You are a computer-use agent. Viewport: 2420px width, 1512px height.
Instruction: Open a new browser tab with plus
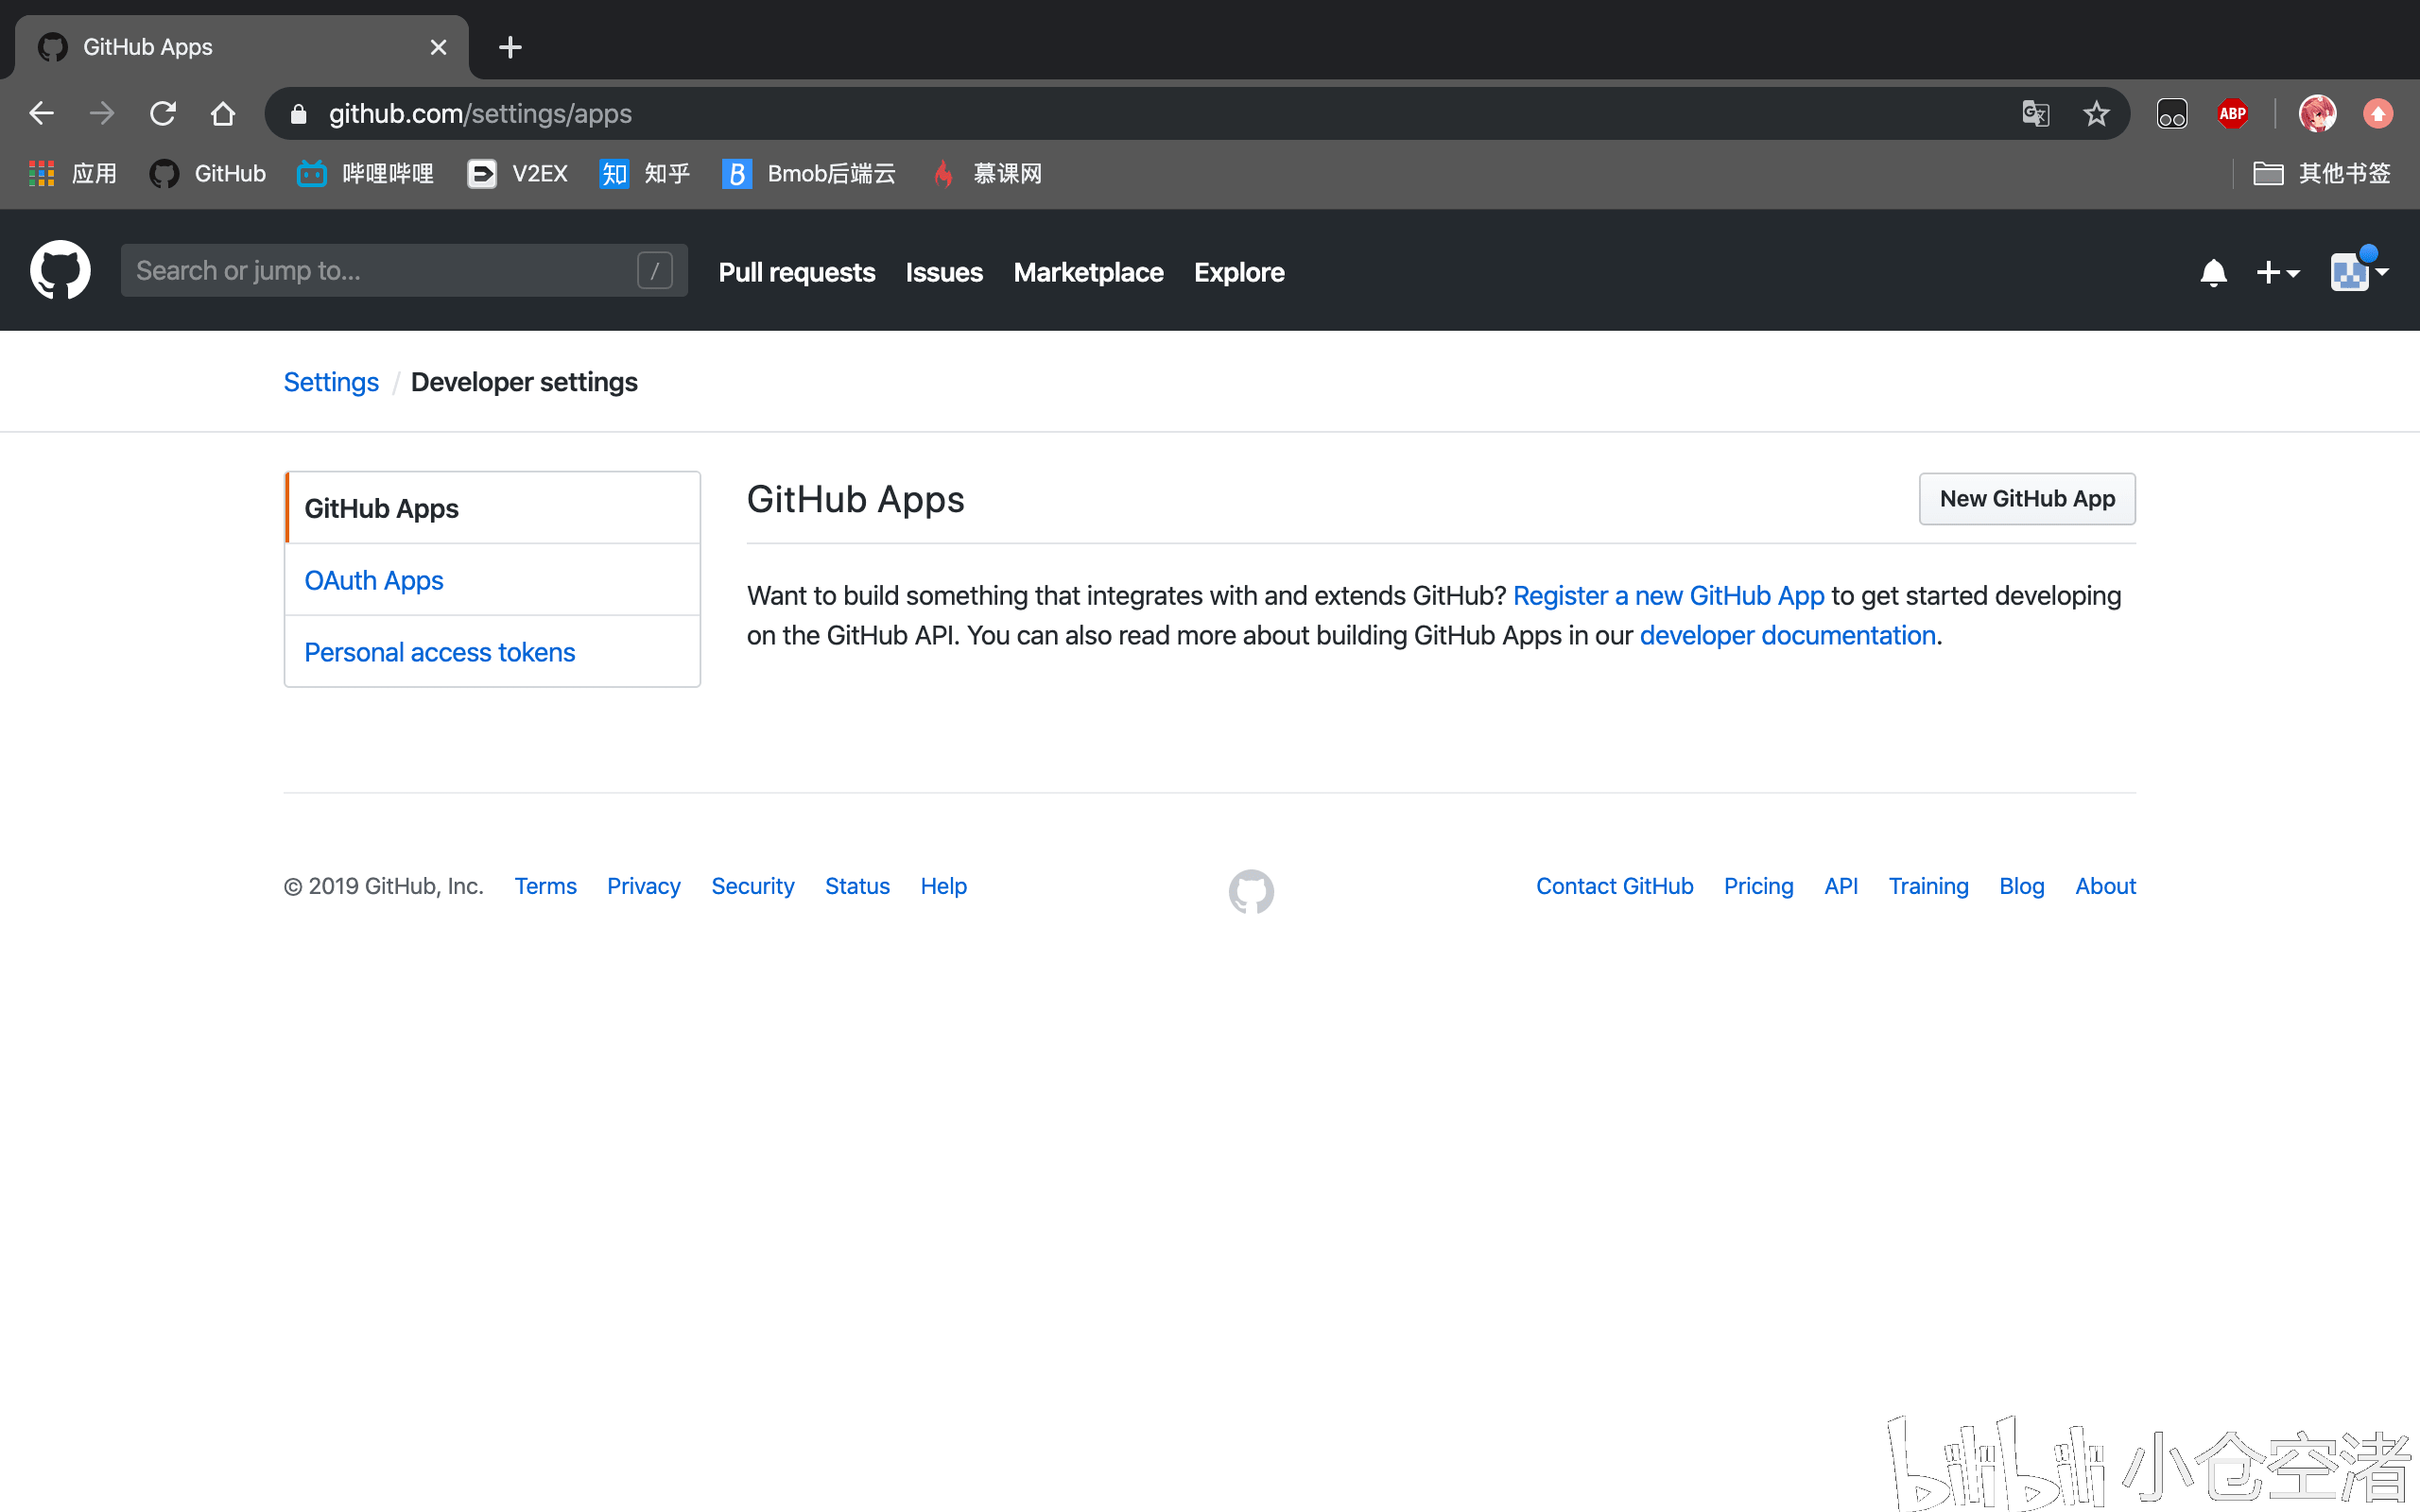click(x=510, y=47)
